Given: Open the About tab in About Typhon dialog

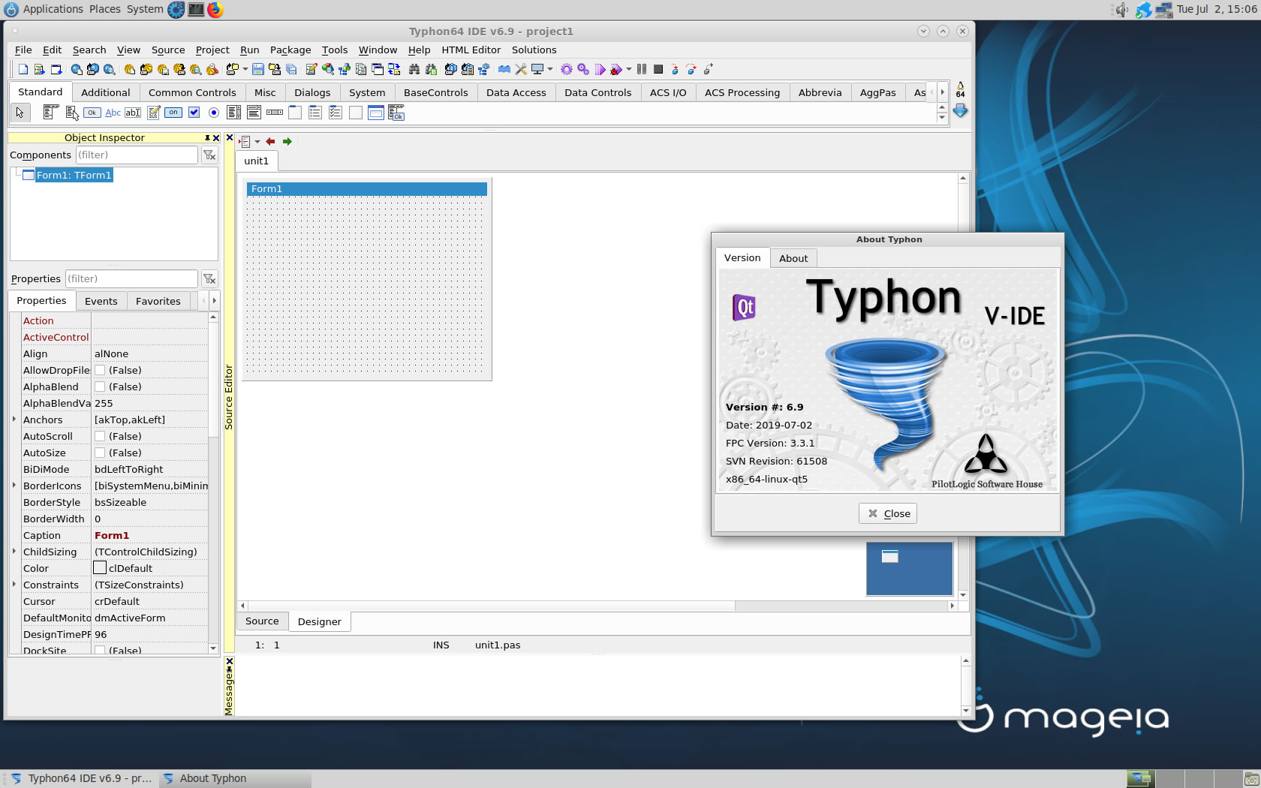Looking at the screenshot, I should click(x=793, y=258).
